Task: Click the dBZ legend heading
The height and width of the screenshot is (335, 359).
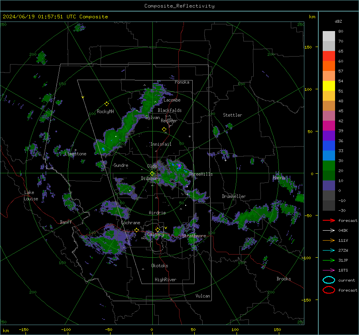Action: coord(338,22)
